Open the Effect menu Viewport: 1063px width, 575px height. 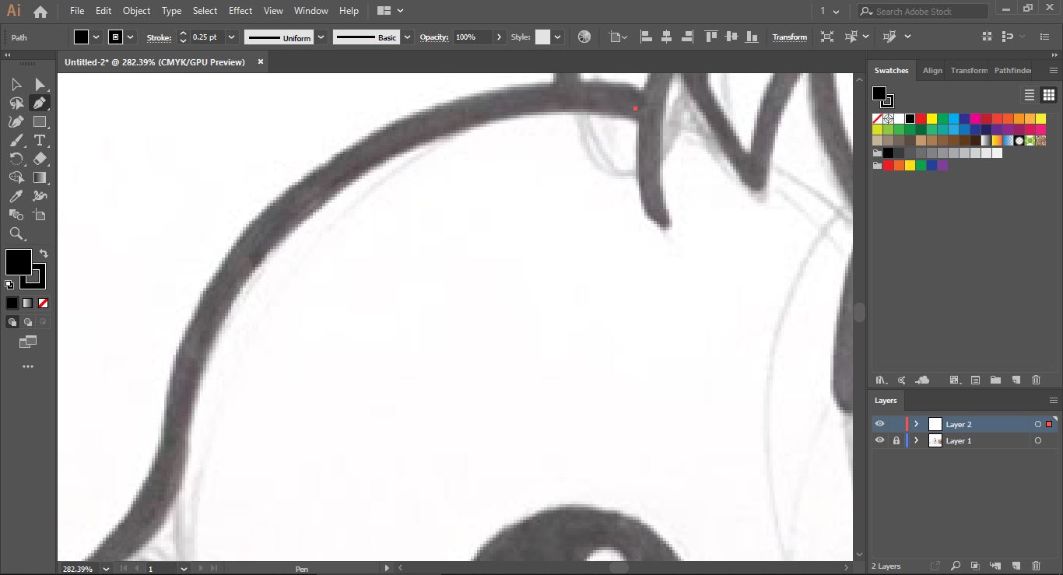pos(240,11)
